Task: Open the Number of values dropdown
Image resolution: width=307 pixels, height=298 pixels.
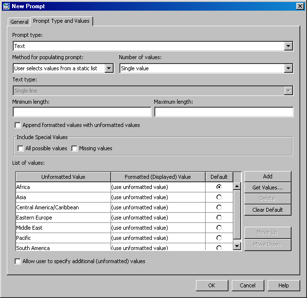Action: tap(289, 68)
